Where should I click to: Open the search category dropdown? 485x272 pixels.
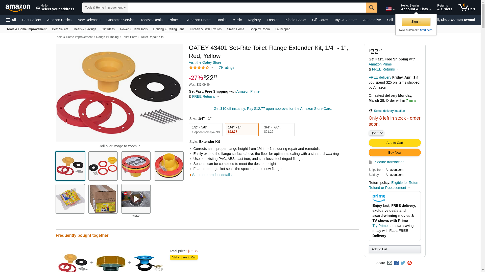(105, 8)
